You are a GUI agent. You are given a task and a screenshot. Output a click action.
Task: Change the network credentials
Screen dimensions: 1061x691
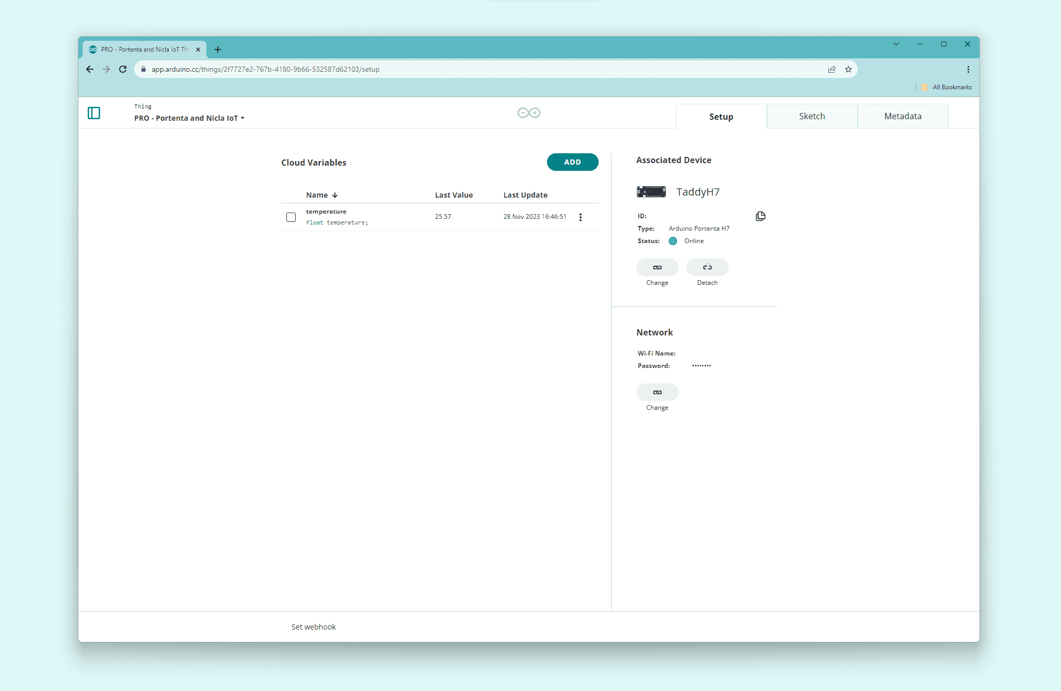(657, 392)
